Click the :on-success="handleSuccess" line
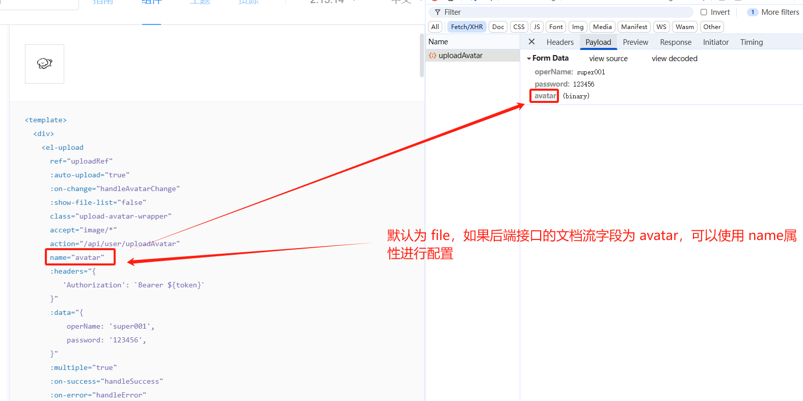 [x=106, y=381]
